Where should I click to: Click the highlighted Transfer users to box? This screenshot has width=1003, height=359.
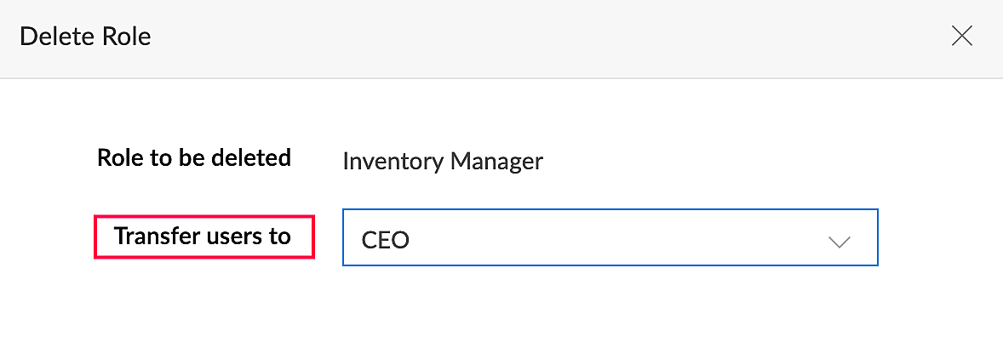[203, 236]
